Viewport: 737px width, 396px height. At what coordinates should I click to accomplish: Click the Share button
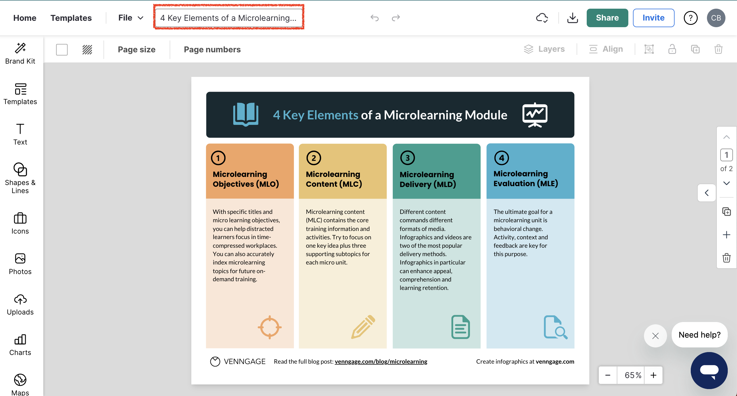(607, 18)
